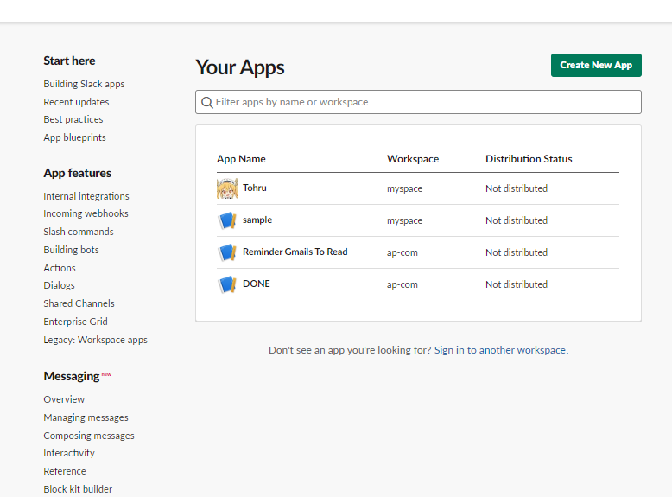Open Messaging Overview page
672x497 pixels.
pos(64,399)
